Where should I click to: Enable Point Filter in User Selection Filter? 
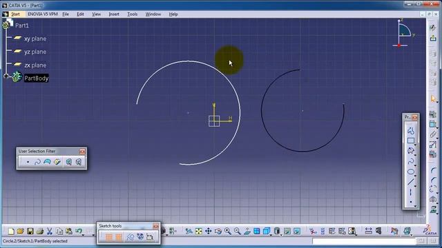click(x=28, y=162)
